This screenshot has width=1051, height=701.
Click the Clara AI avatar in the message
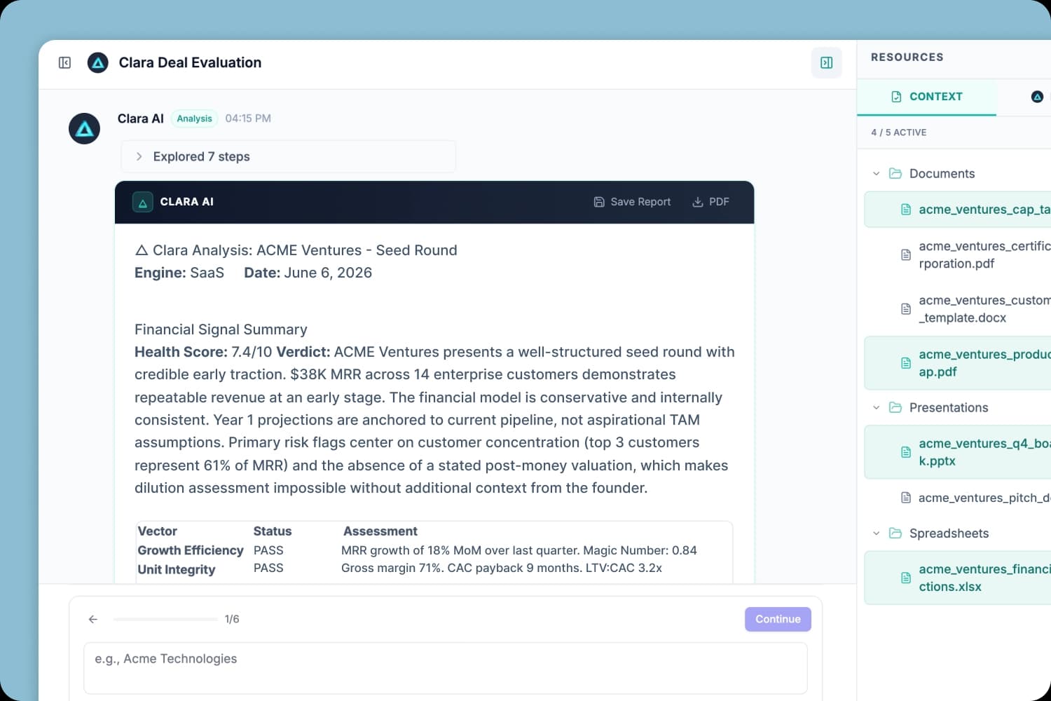84,129
